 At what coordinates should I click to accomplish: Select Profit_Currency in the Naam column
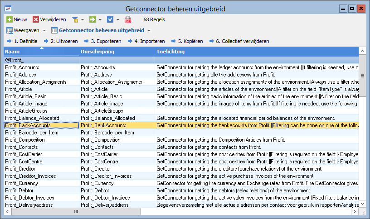coord(21,183)
